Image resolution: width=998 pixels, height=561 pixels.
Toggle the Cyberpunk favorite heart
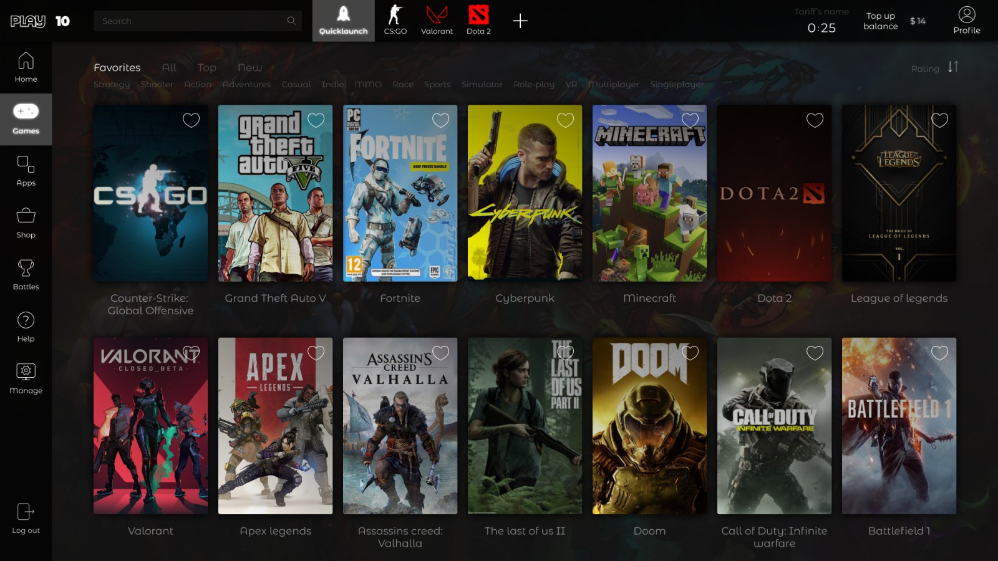pyautogui.click(x=565, y=120)
